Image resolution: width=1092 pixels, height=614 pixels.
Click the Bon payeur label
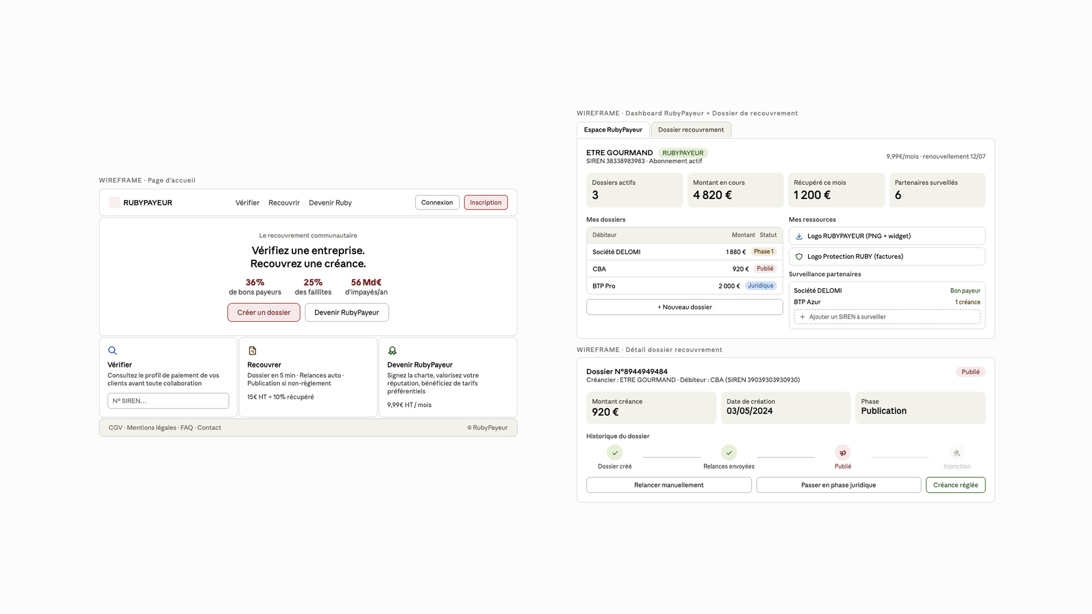tap(965, 291)
